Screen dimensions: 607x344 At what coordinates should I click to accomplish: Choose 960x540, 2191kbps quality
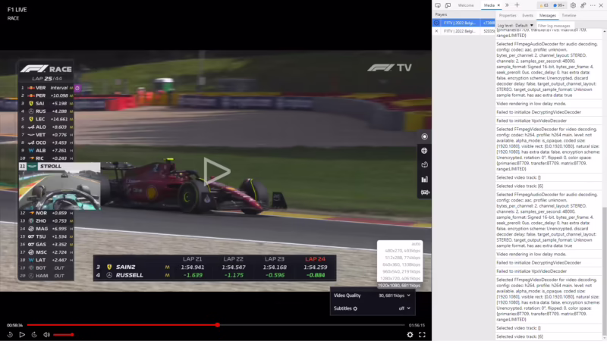[401, 272]
